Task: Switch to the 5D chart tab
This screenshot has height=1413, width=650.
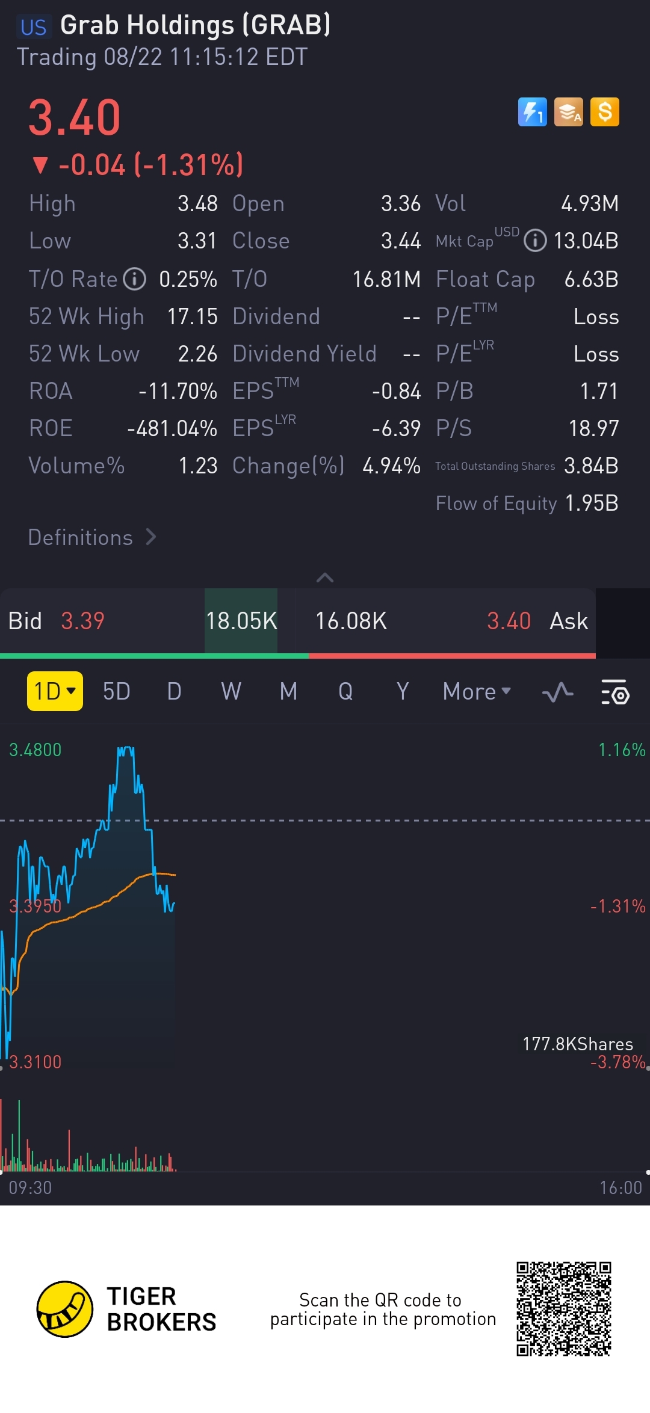Action: point(117,692)
